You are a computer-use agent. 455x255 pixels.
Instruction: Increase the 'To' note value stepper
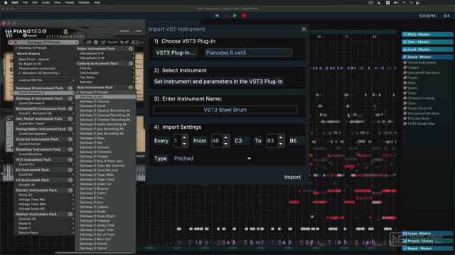tap(281, 137)
